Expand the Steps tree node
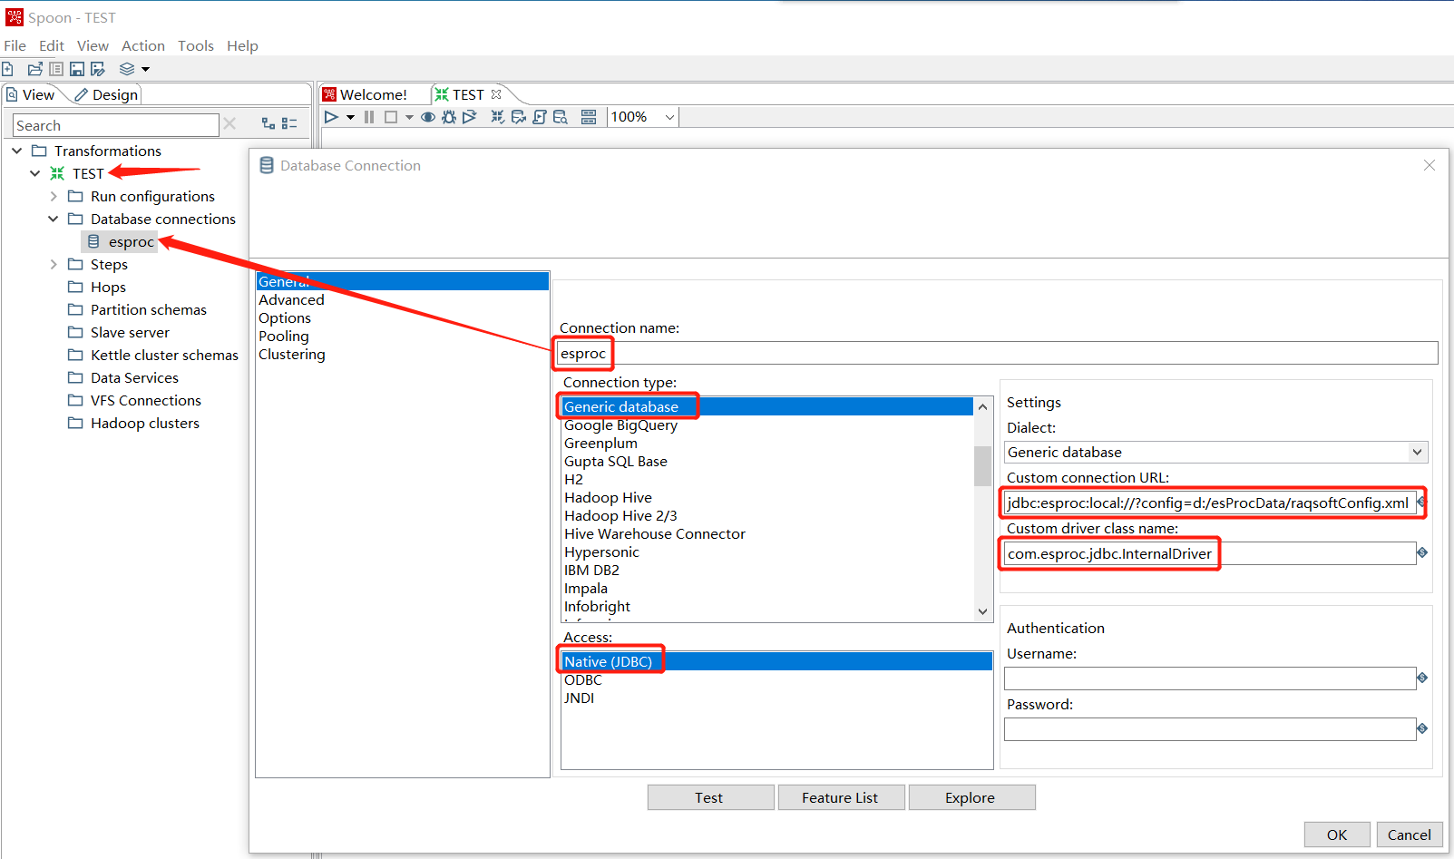 pos(54,264)
